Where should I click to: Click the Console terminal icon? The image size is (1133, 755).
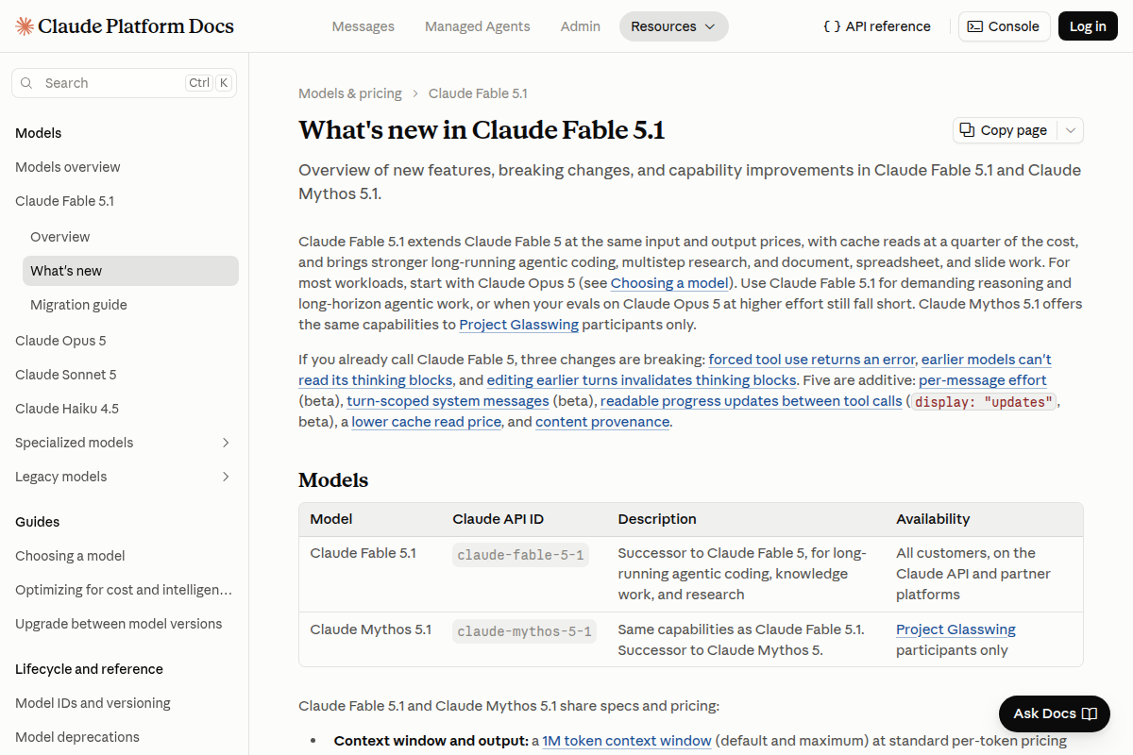coord(975,26)
